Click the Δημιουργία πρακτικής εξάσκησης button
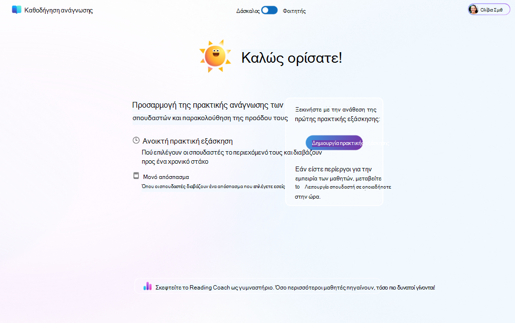515x323 pixels. (x=334, y=143)
